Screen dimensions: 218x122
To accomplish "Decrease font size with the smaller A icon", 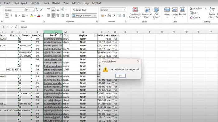I will tap(41, 10).
